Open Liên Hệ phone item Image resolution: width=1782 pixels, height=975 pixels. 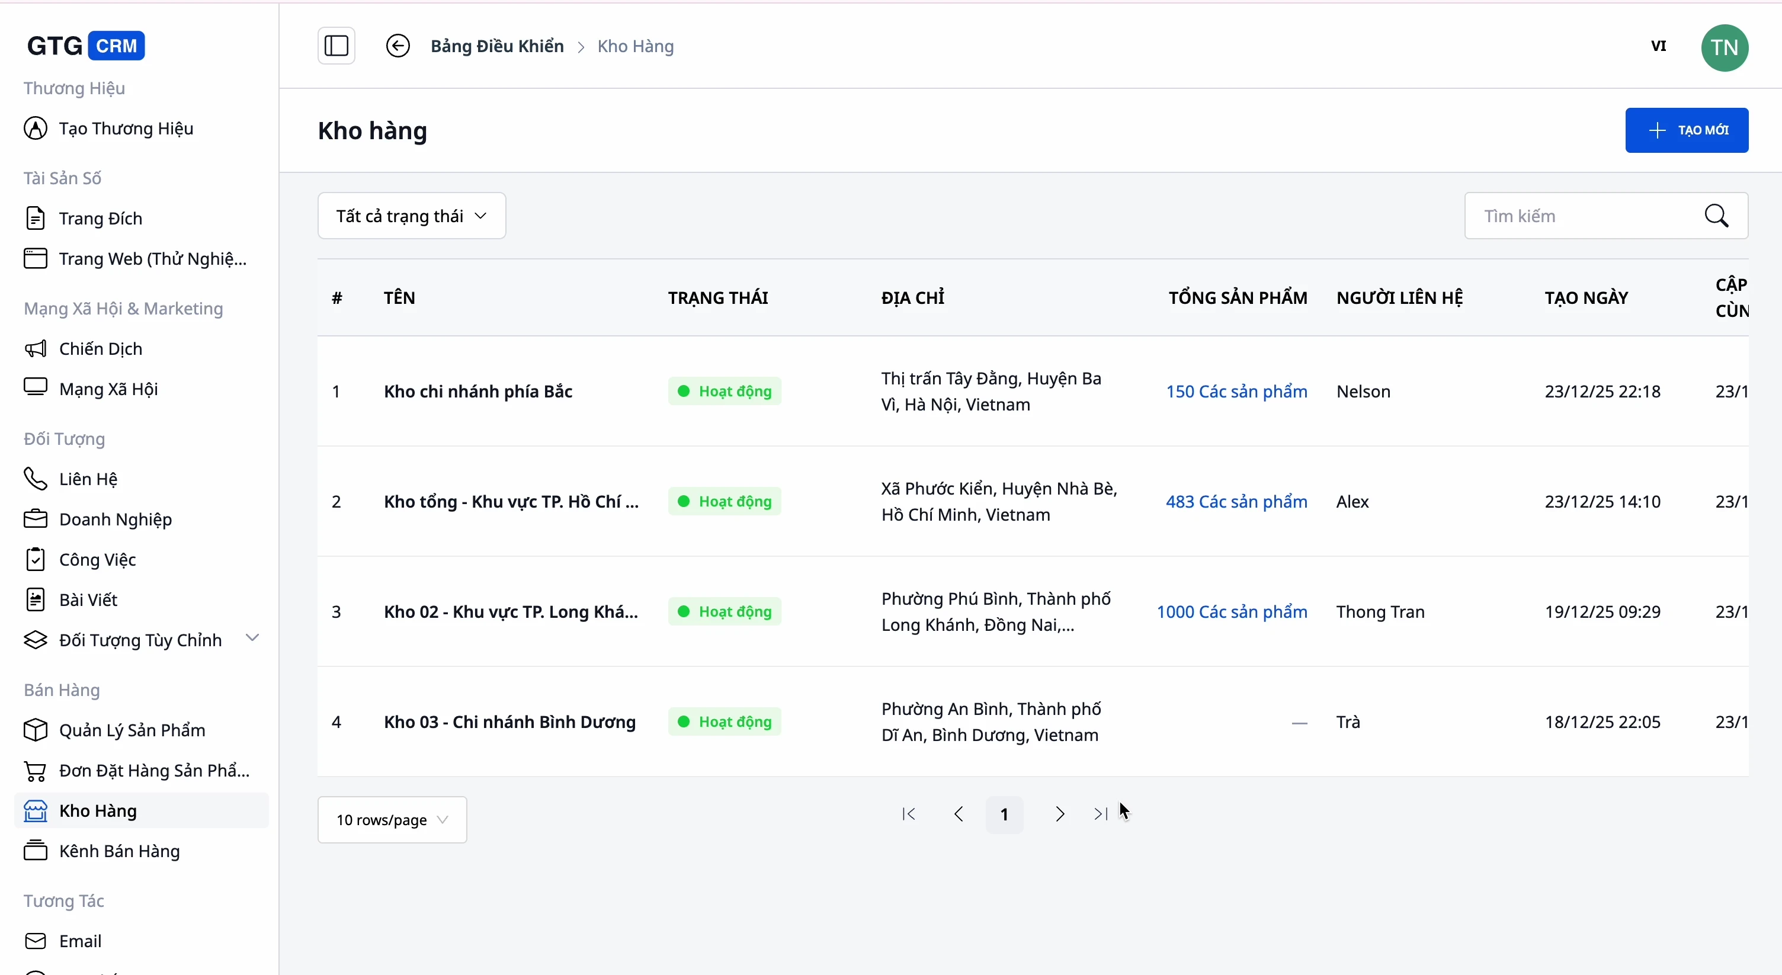click(x=88, y=479)
